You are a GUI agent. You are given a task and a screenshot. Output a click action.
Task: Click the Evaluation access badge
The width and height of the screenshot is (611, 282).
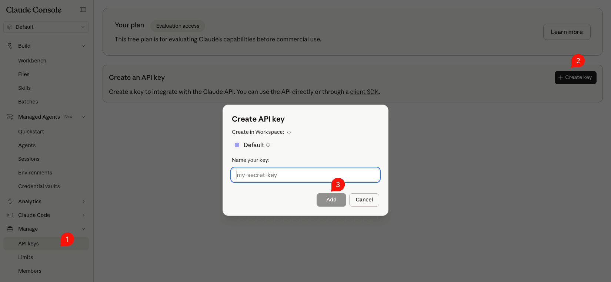coord(178,26)
